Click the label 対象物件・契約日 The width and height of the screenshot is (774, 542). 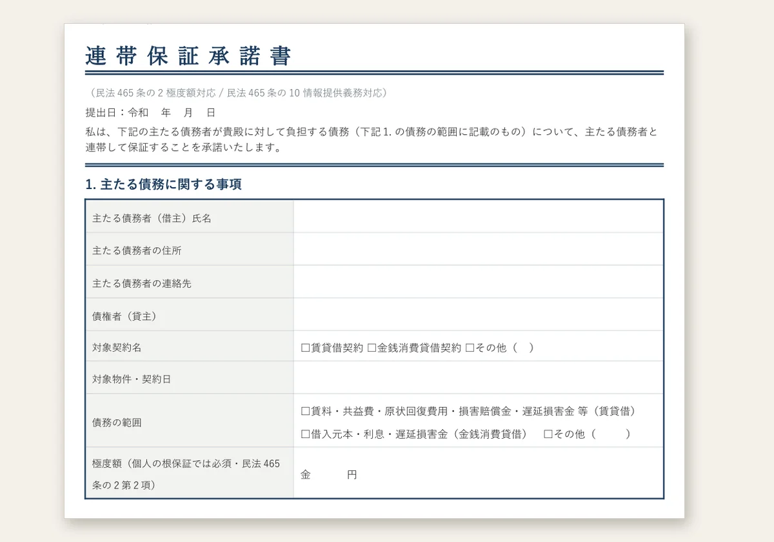132,379
